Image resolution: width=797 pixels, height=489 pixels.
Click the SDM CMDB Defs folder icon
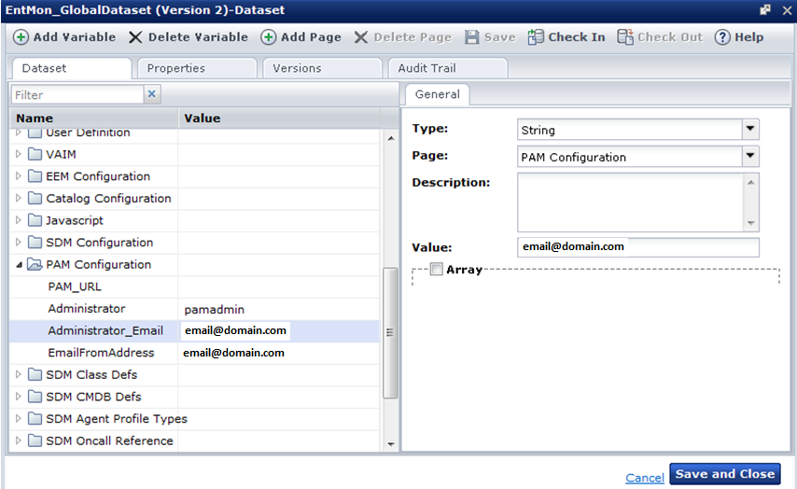35,397
